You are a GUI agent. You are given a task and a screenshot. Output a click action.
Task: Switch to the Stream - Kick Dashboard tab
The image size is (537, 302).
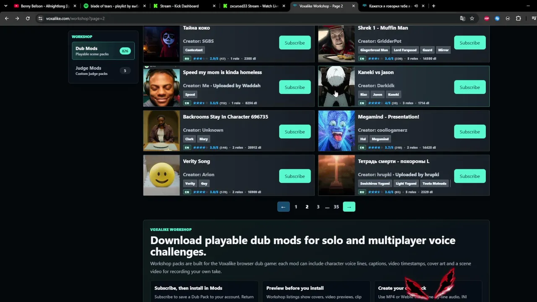[184, 6]
